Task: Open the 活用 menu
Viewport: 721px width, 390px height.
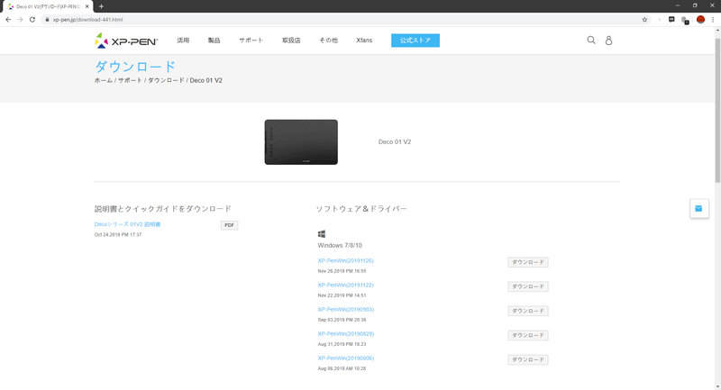Action: pos(183,41)
